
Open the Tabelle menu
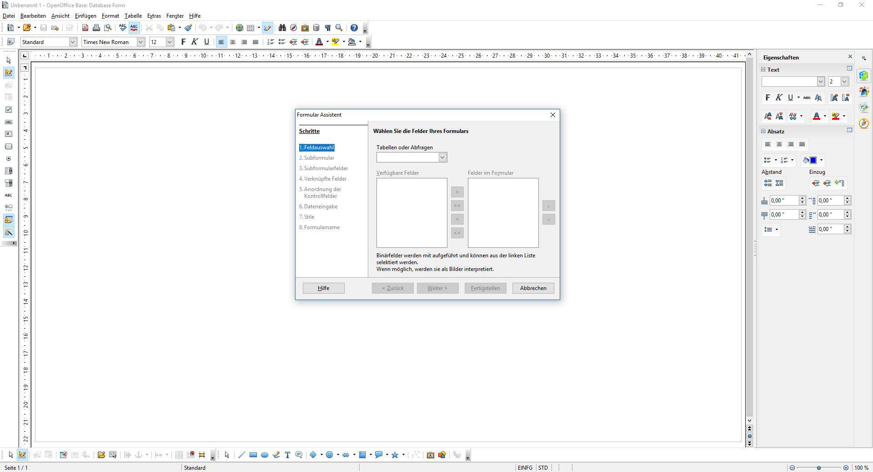click(x=133, y=15)
